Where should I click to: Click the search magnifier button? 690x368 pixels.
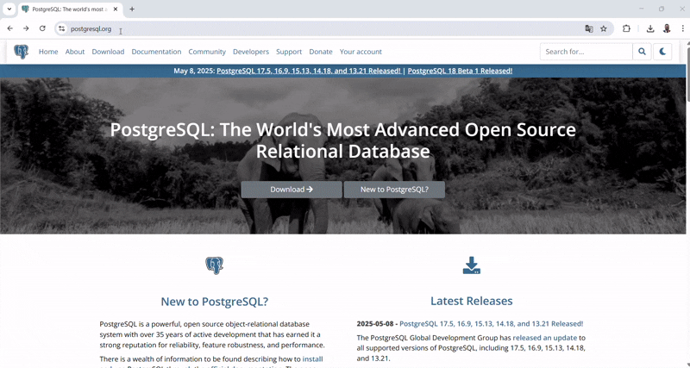642,52
